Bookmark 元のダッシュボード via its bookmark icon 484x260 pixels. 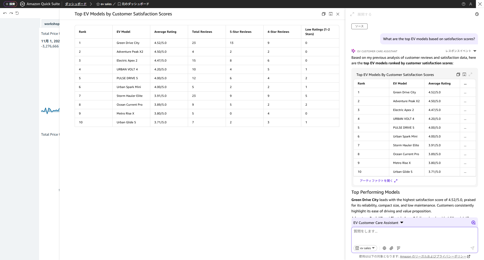119,4
